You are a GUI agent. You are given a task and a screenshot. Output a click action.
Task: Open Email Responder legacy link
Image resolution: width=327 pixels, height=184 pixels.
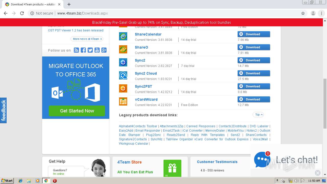pos(148,131)
